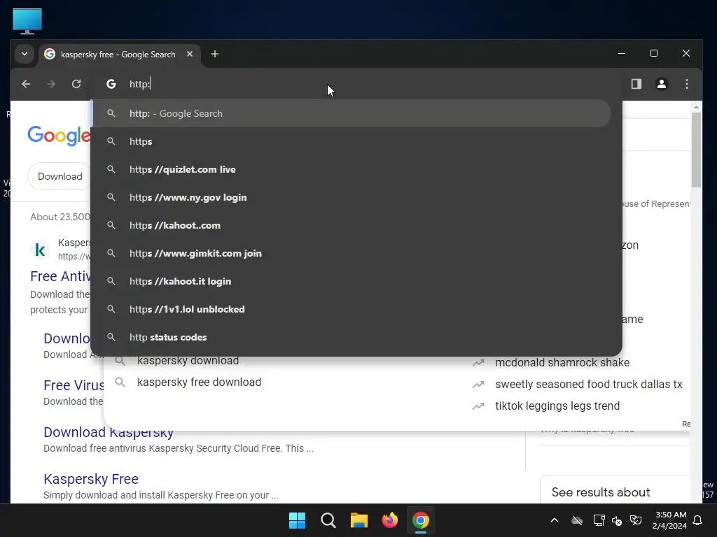Open a new tab with the plus button
The image size is (717, 537).
coord(214,54)
